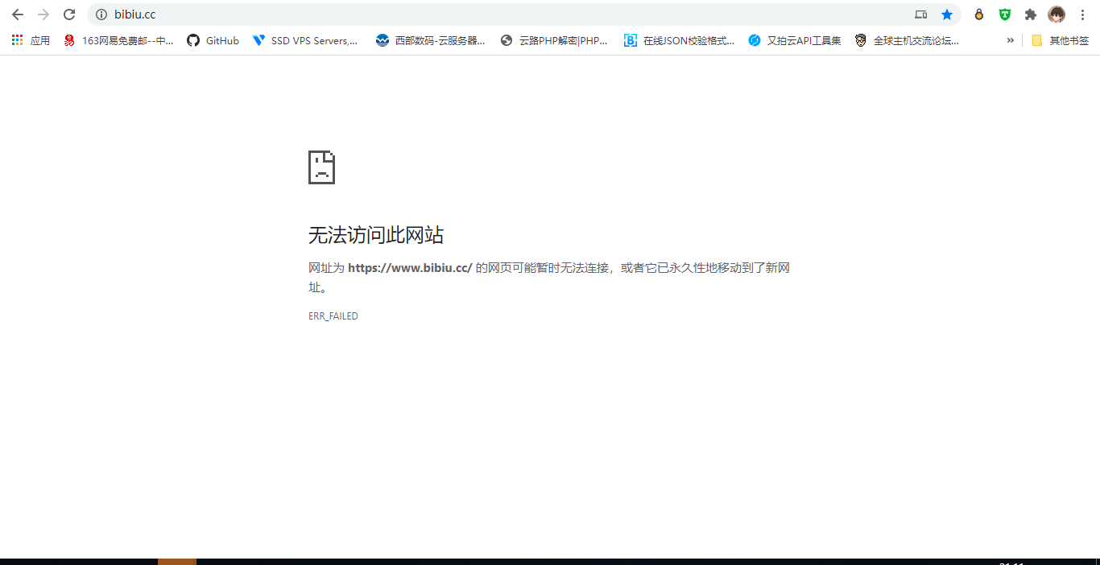Reload the page with refresh icon
The width and height of the screenshot is (1100, 565).
coord(69,14)
